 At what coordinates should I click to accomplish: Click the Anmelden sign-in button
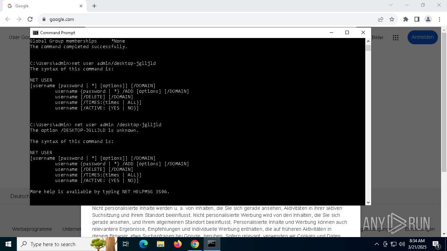423,37
